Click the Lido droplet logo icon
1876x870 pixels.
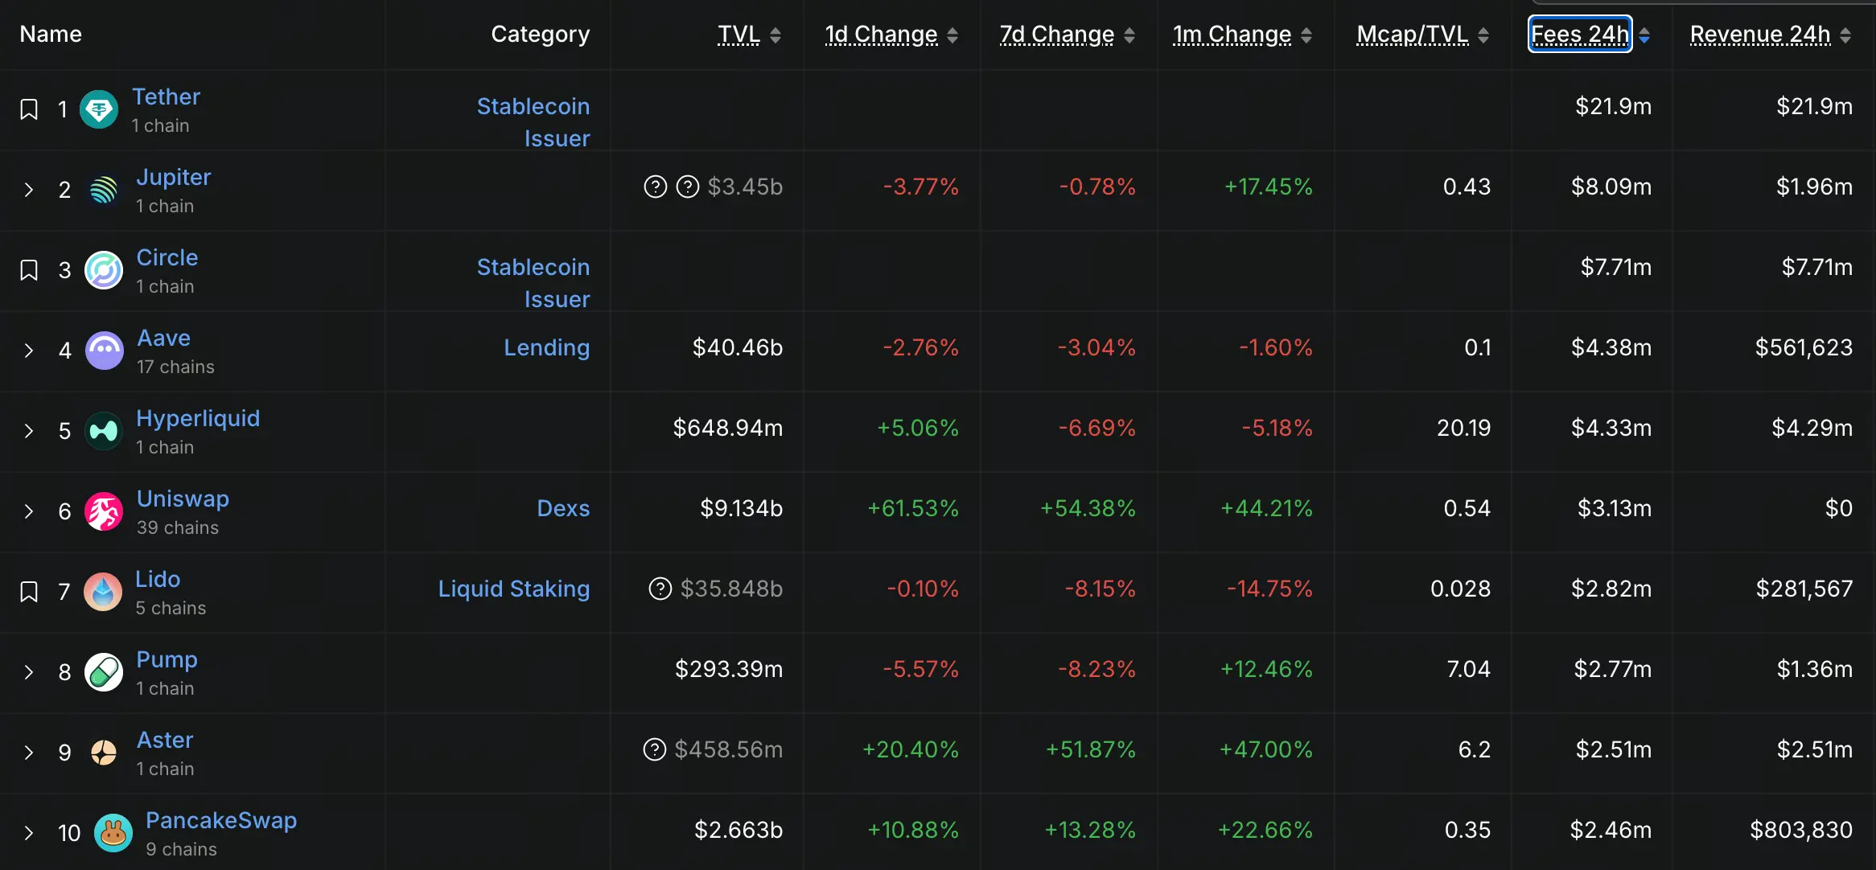(x=103, y=592)
